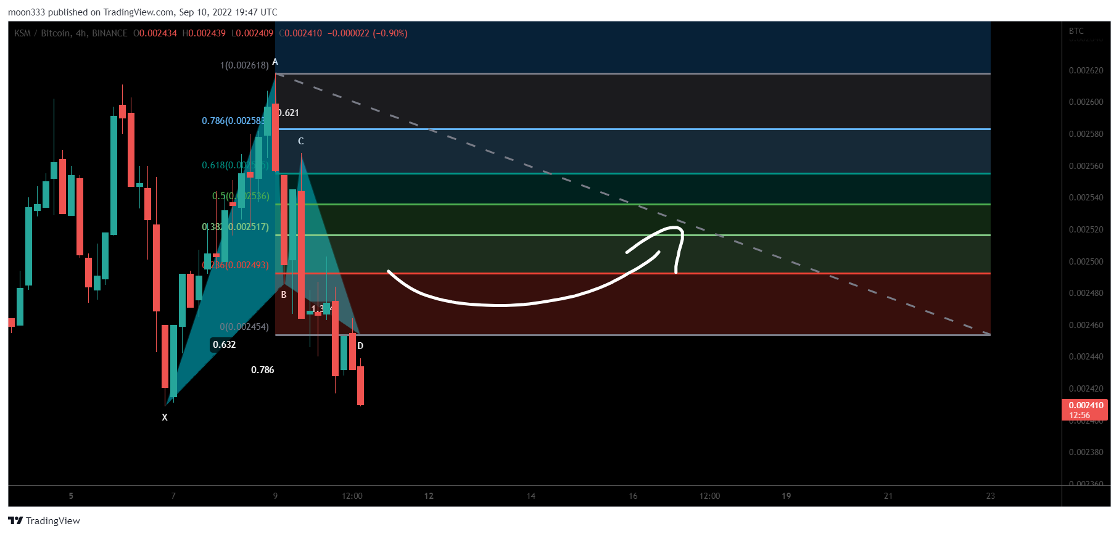Click the pattern point label X

click(165, 417)
